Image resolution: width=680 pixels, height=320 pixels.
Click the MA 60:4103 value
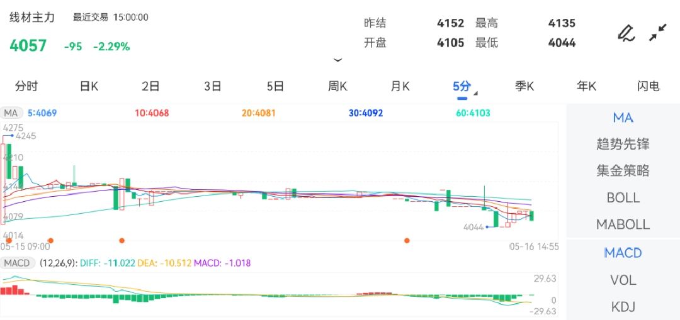coord(473,113)
